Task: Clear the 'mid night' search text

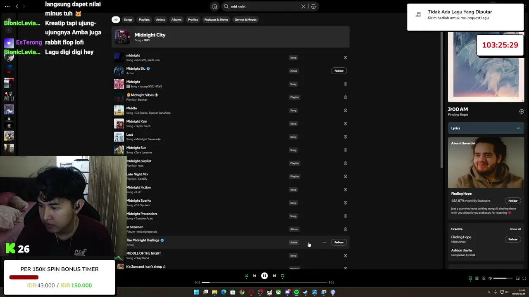Action: click(303, 7)
